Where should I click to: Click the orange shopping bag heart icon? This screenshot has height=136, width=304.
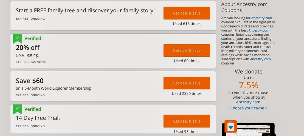230,126
